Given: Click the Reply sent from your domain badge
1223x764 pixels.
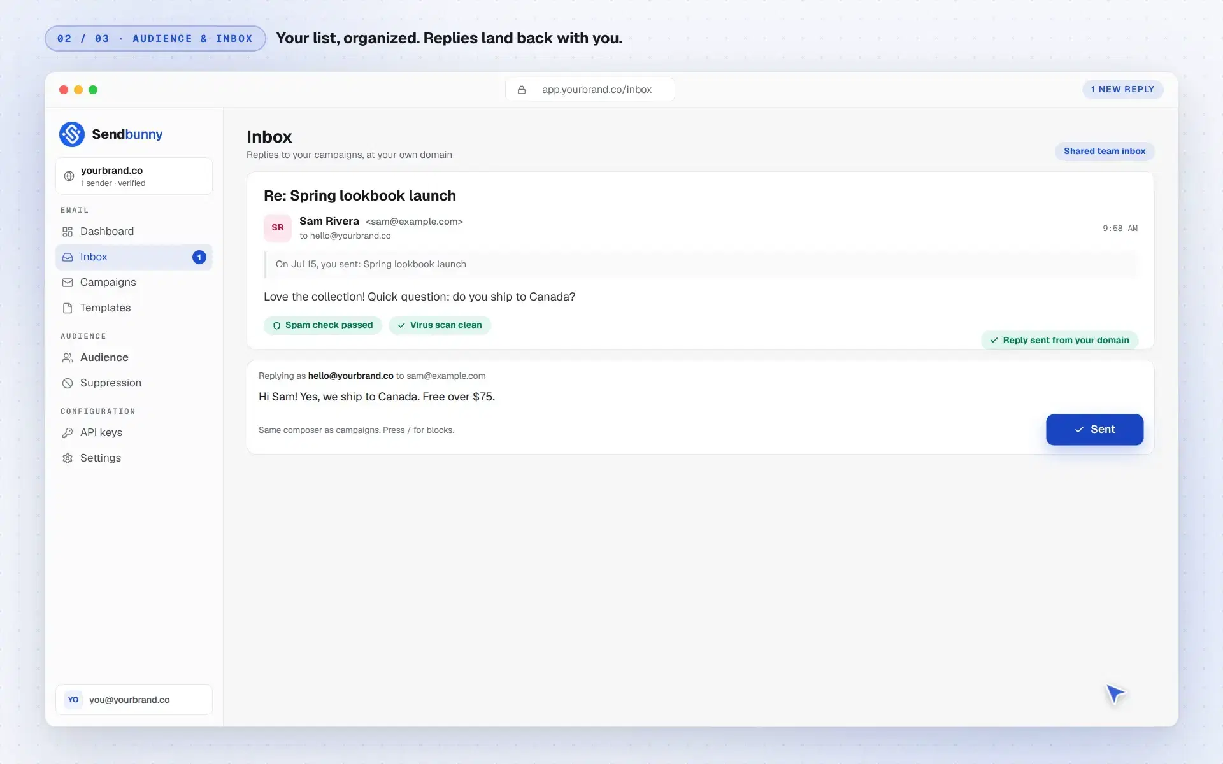Looking at the screenshot, I should pos(1059,340).
